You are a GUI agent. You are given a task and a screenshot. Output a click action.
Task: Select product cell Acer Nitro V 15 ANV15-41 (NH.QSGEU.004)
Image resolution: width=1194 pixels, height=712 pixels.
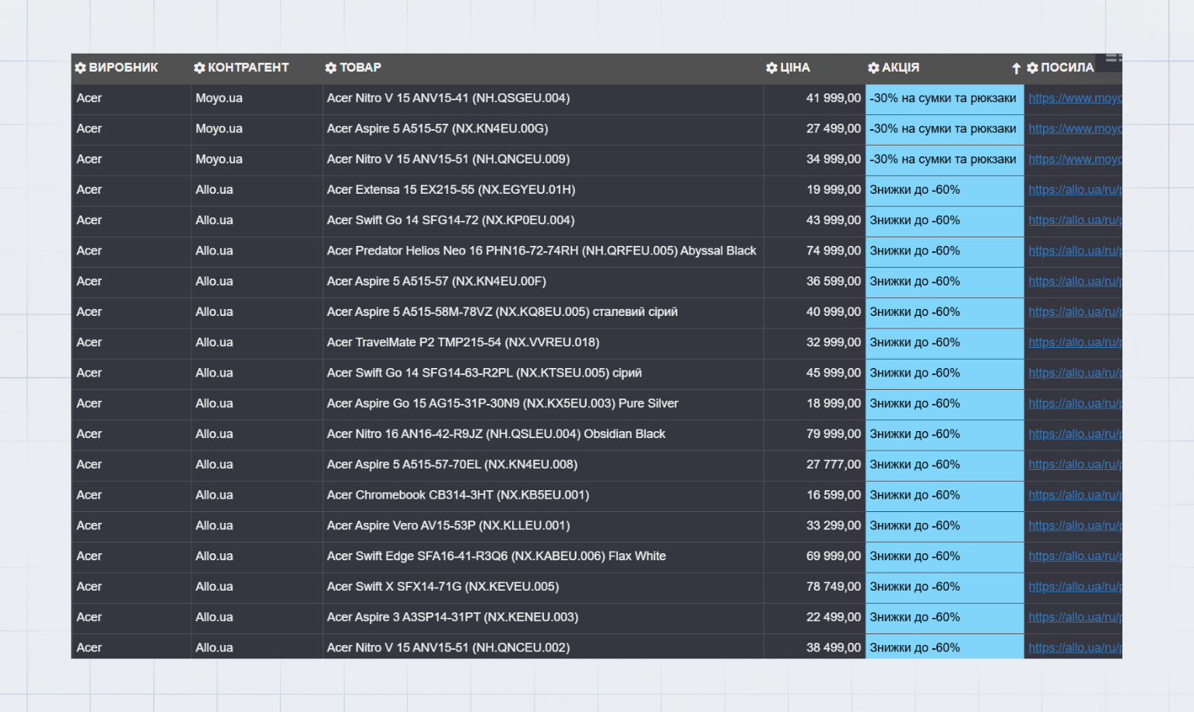(x=543, y=98)
